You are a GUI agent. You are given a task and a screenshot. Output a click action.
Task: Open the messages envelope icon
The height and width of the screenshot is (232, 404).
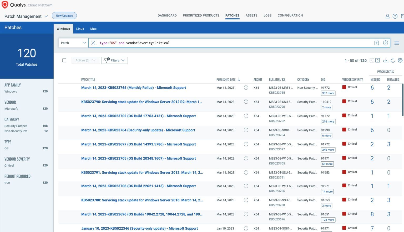coord(402,16)
